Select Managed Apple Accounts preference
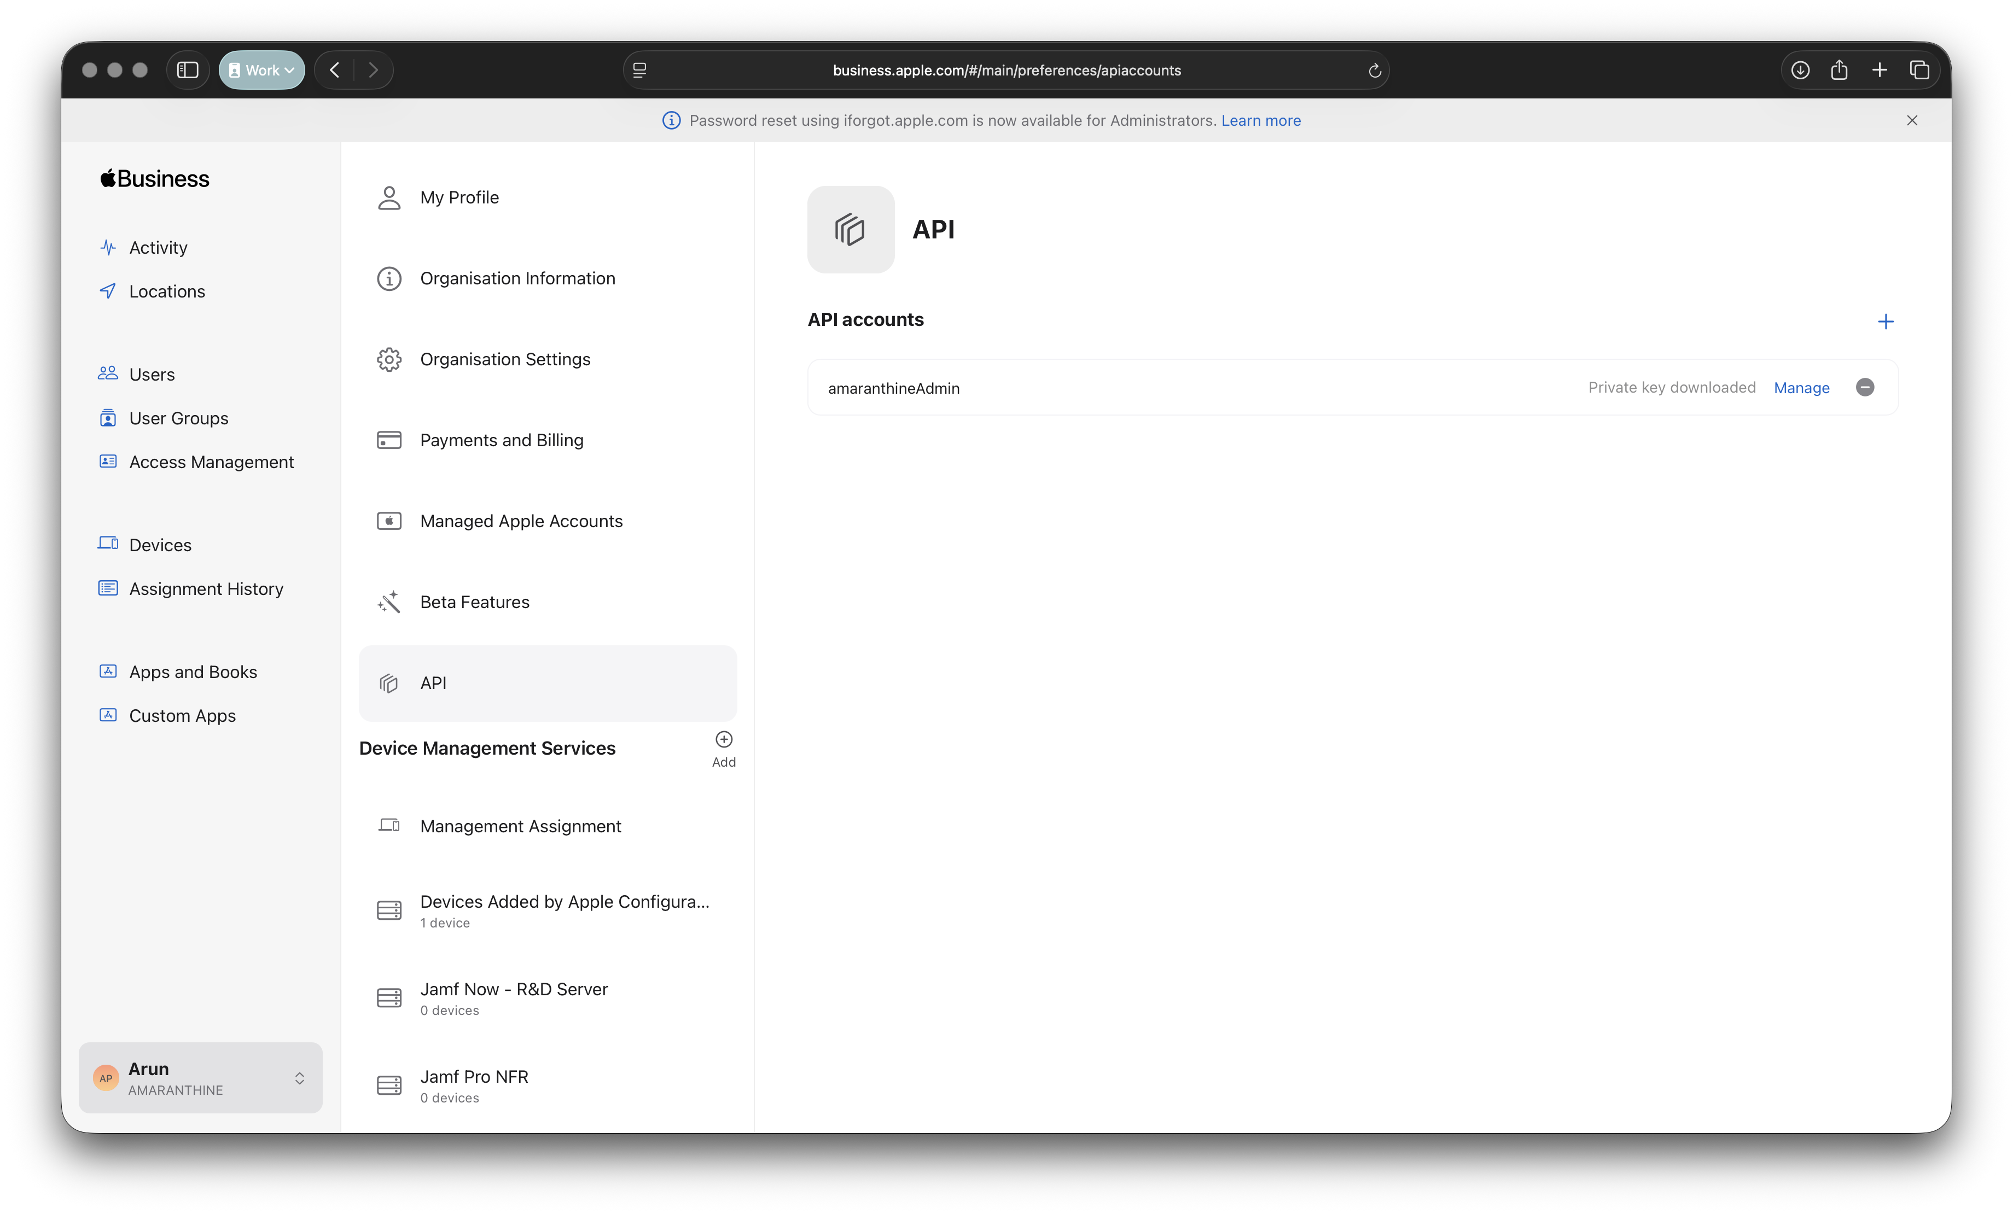This screenshot has height=1214, width=2013. 548,521
